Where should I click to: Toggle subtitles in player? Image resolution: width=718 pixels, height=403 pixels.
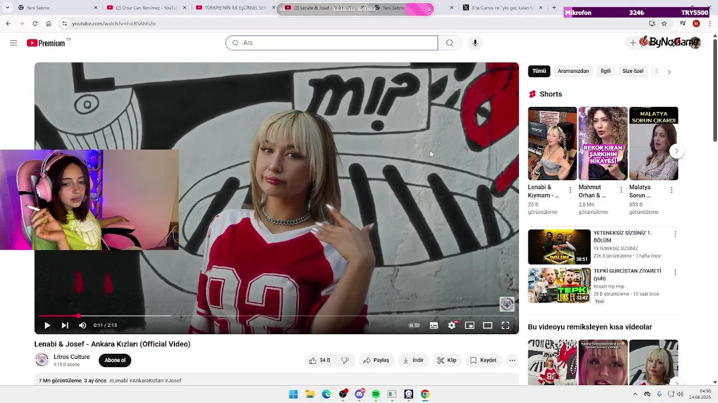tap(434, 325)
